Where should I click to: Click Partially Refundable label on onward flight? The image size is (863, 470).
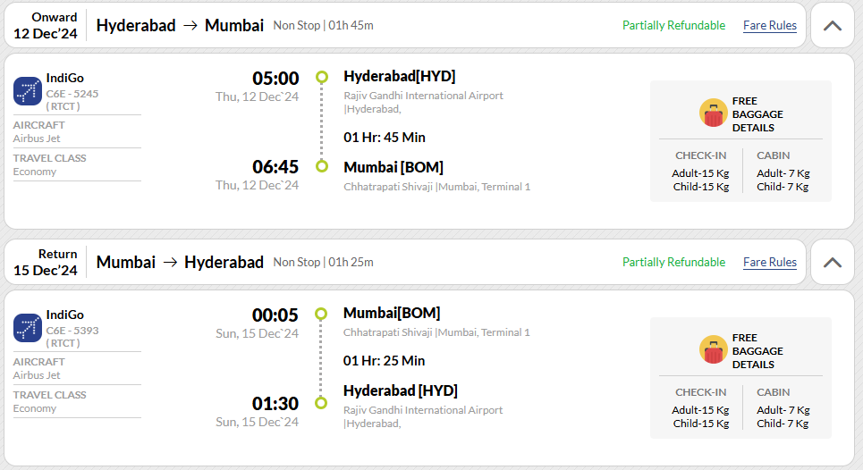(x=673, y=25)
